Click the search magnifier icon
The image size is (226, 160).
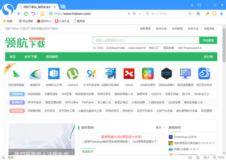coord(190,14)
